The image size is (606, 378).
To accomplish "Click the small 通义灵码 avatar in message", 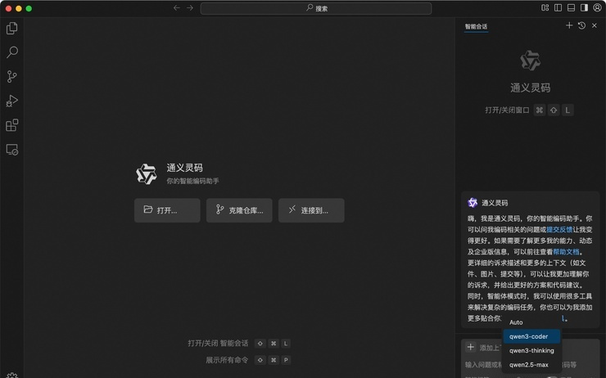I will point(473,203).
